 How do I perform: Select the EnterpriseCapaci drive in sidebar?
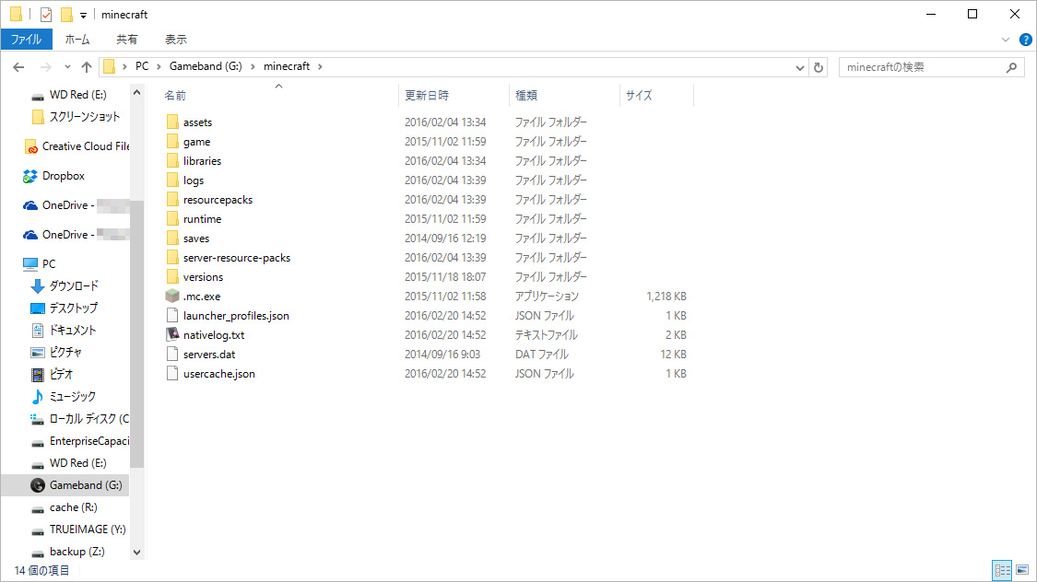tap(80, 440)
